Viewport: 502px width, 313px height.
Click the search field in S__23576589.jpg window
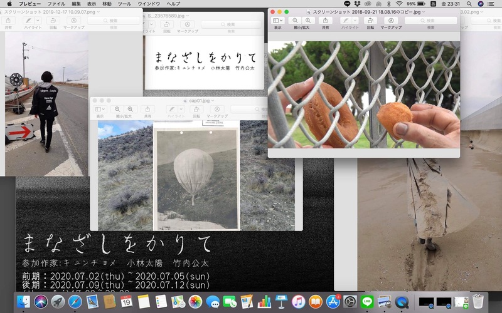pos(231,24)
